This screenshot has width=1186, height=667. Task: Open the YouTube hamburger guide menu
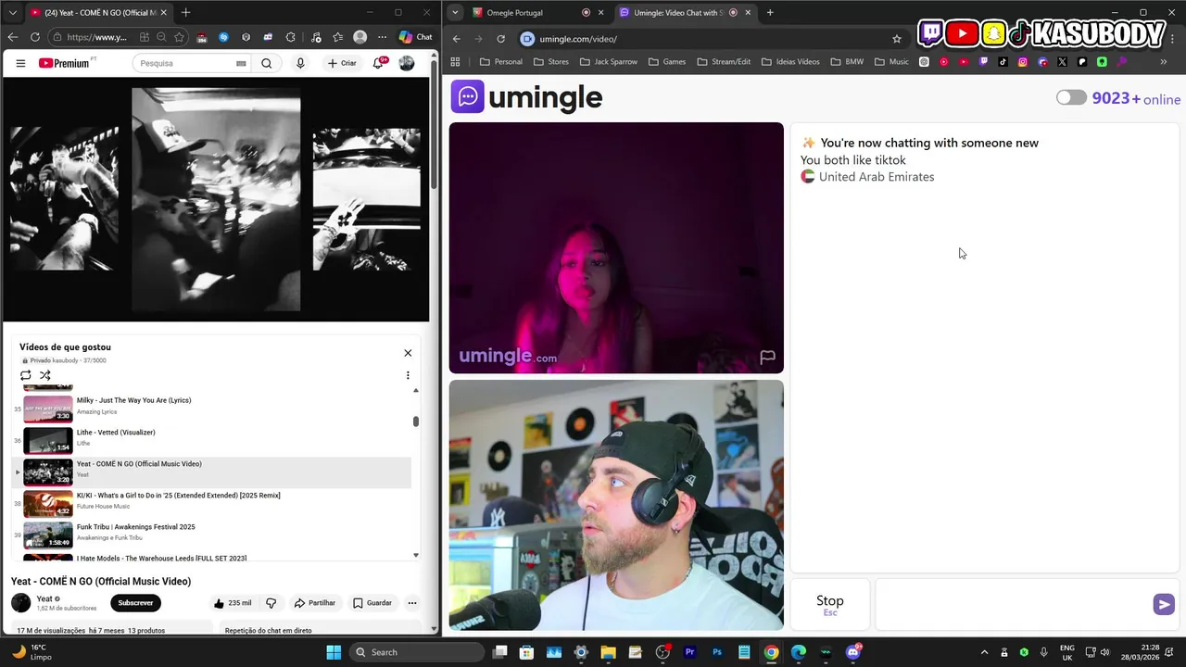[20, 63]
